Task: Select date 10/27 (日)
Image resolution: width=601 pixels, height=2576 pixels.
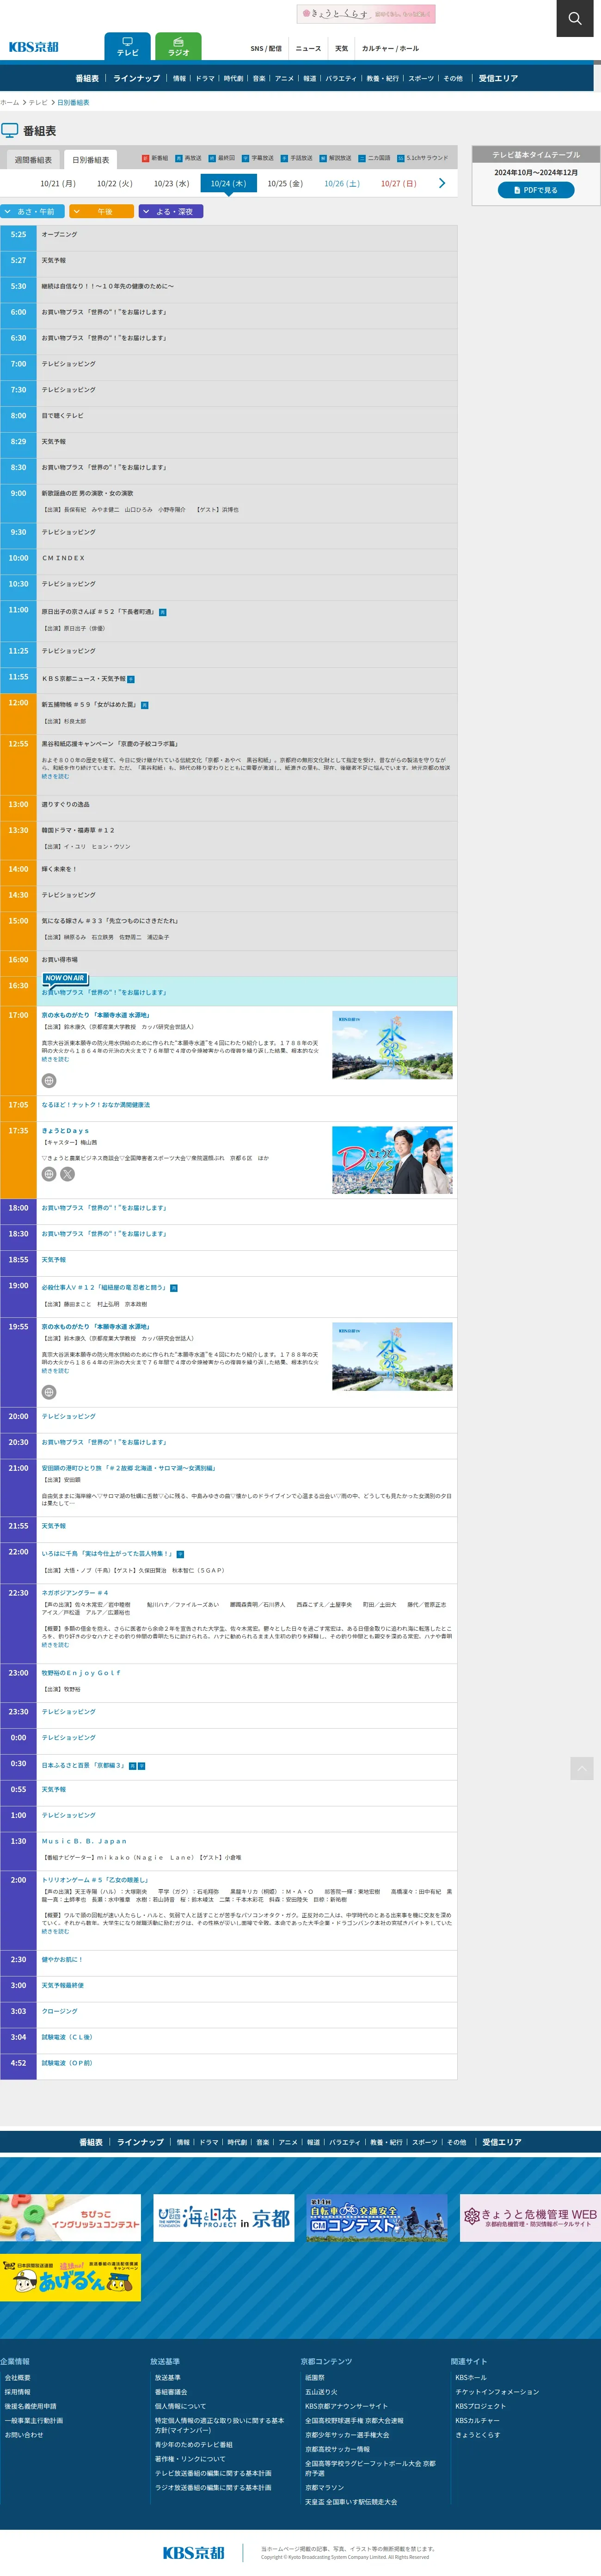Action: point(398,184)
